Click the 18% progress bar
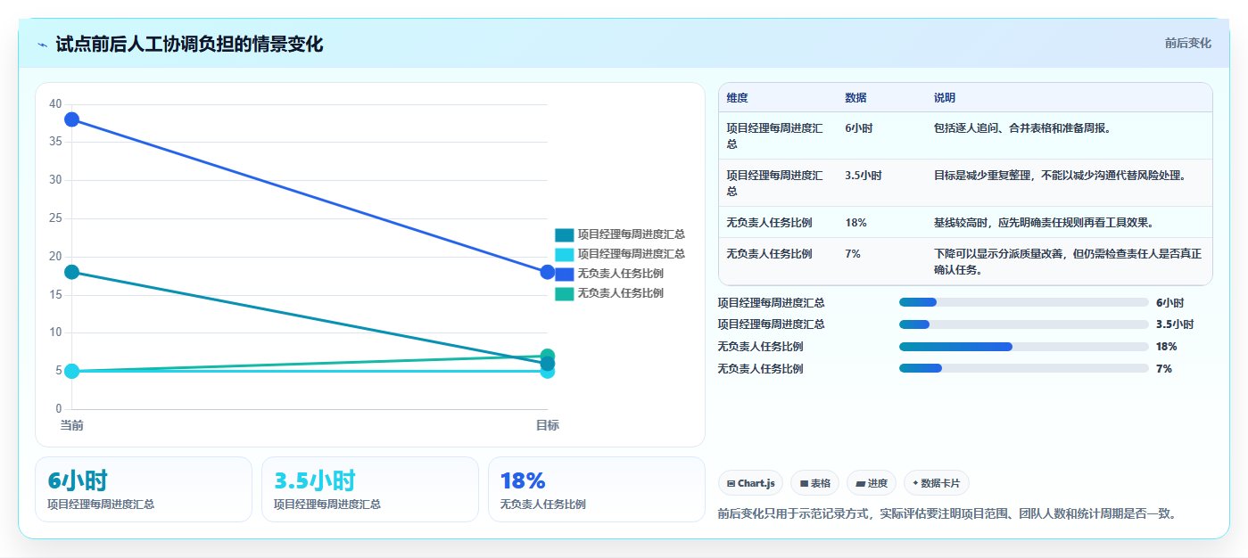The width and height of the screenshot is (1248, 558). [1024, 347]
